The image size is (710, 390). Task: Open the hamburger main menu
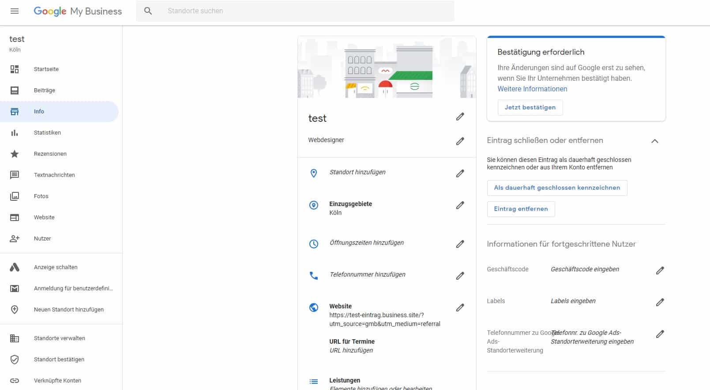click(15, 11)
